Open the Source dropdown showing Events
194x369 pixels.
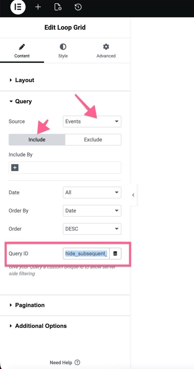coord(92,121)
